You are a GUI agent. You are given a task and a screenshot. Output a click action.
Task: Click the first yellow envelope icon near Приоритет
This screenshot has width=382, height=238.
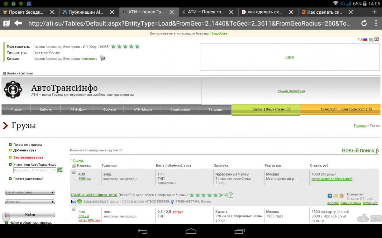coord(335,196)
